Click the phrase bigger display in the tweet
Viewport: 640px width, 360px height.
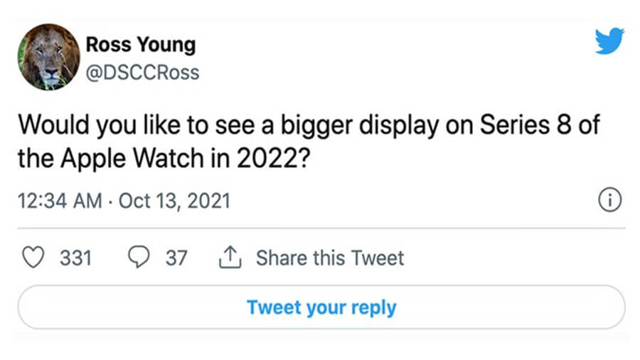click(x=340, y=127)
